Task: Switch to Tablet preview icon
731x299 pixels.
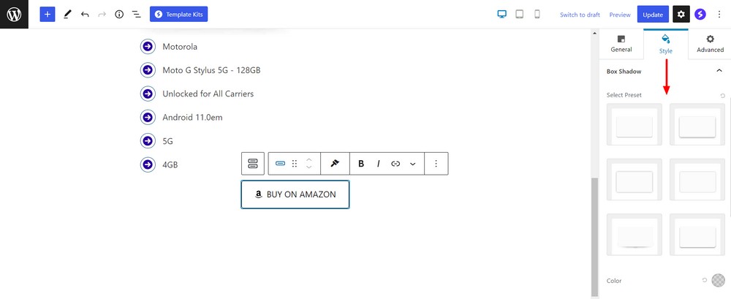Action: (520, 15)
